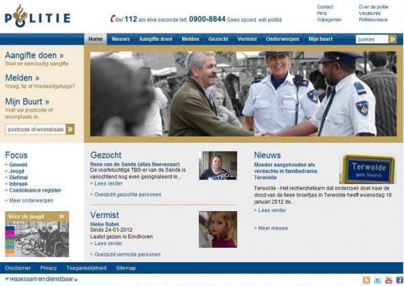Submit search with the arrow button
The width and height of the screenshot is (404, 286).
[392, 39]
